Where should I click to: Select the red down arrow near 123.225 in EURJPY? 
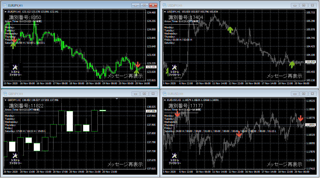point(138,64)
